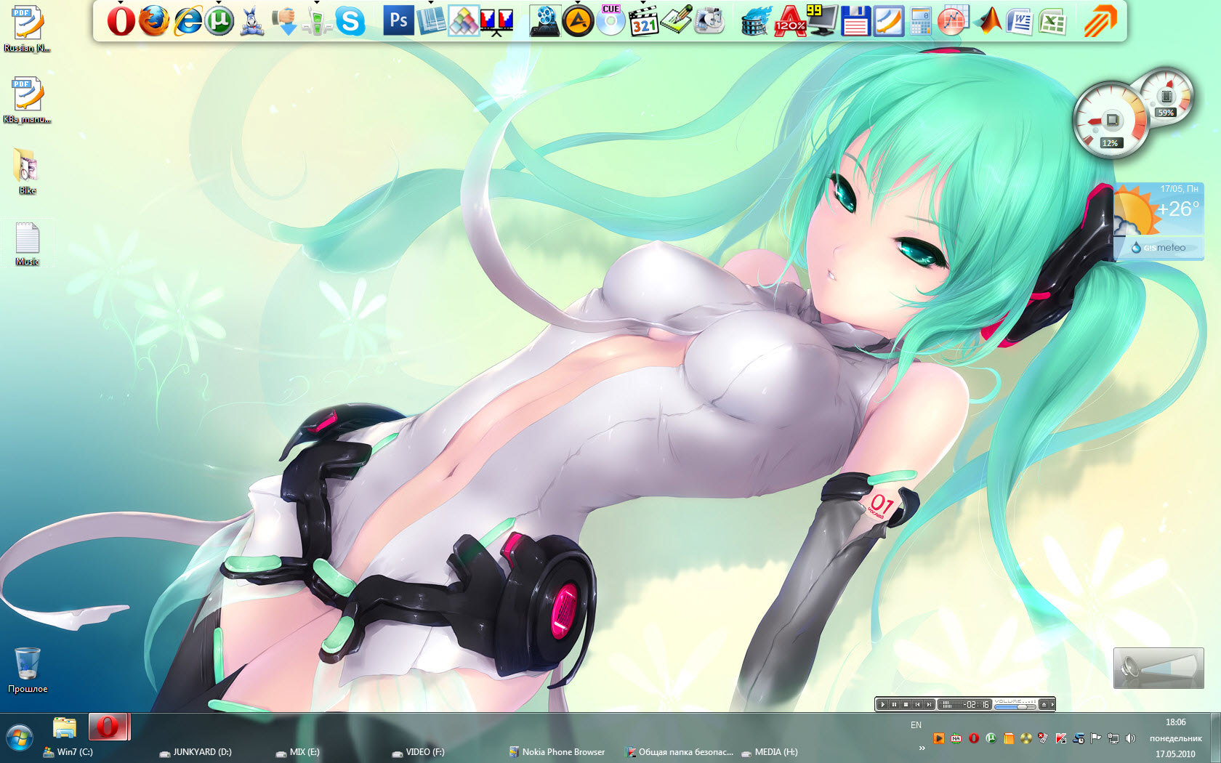The width and height of the screenshot is (1221, 763).
Task: Expand the mini player with right arrow
Action: click(x=1052, y=704)
